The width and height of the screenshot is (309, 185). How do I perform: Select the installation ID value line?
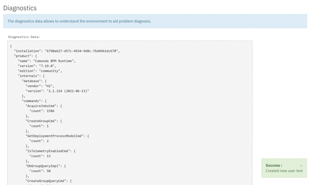(67, 51)
